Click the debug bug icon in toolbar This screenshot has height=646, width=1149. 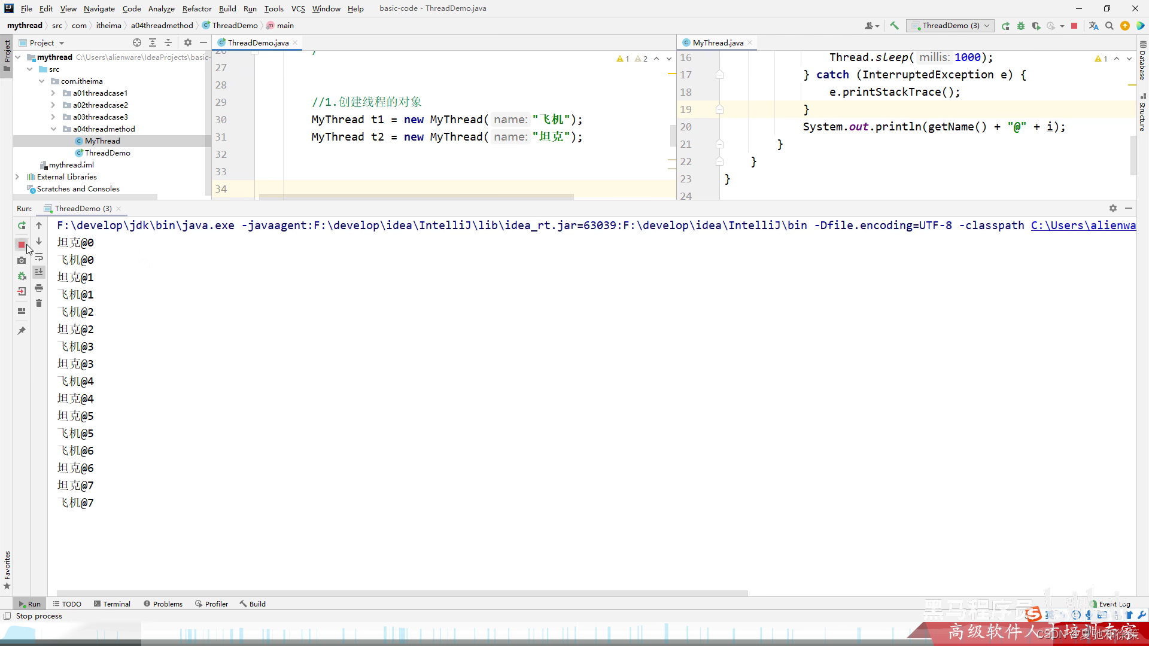pyautogui.click(x=1021, y=26)
